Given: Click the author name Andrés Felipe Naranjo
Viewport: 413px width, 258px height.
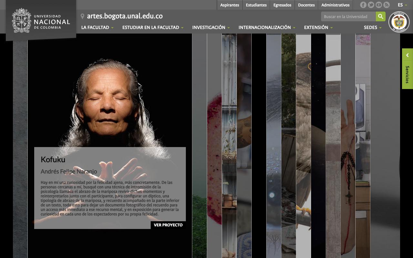Looking at the screenshot, I should click(x=69, y=172).
